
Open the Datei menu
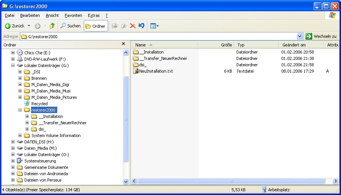(x=10, y=15)
